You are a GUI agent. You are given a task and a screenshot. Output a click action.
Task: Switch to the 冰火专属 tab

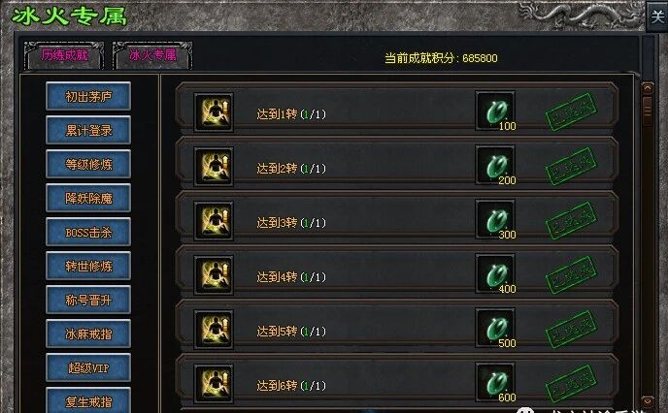152,55
